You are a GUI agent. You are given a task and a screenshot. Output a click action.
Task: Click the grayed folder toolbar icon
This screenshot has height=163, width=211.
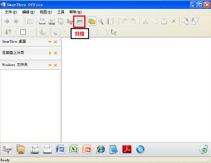(30, 21)
